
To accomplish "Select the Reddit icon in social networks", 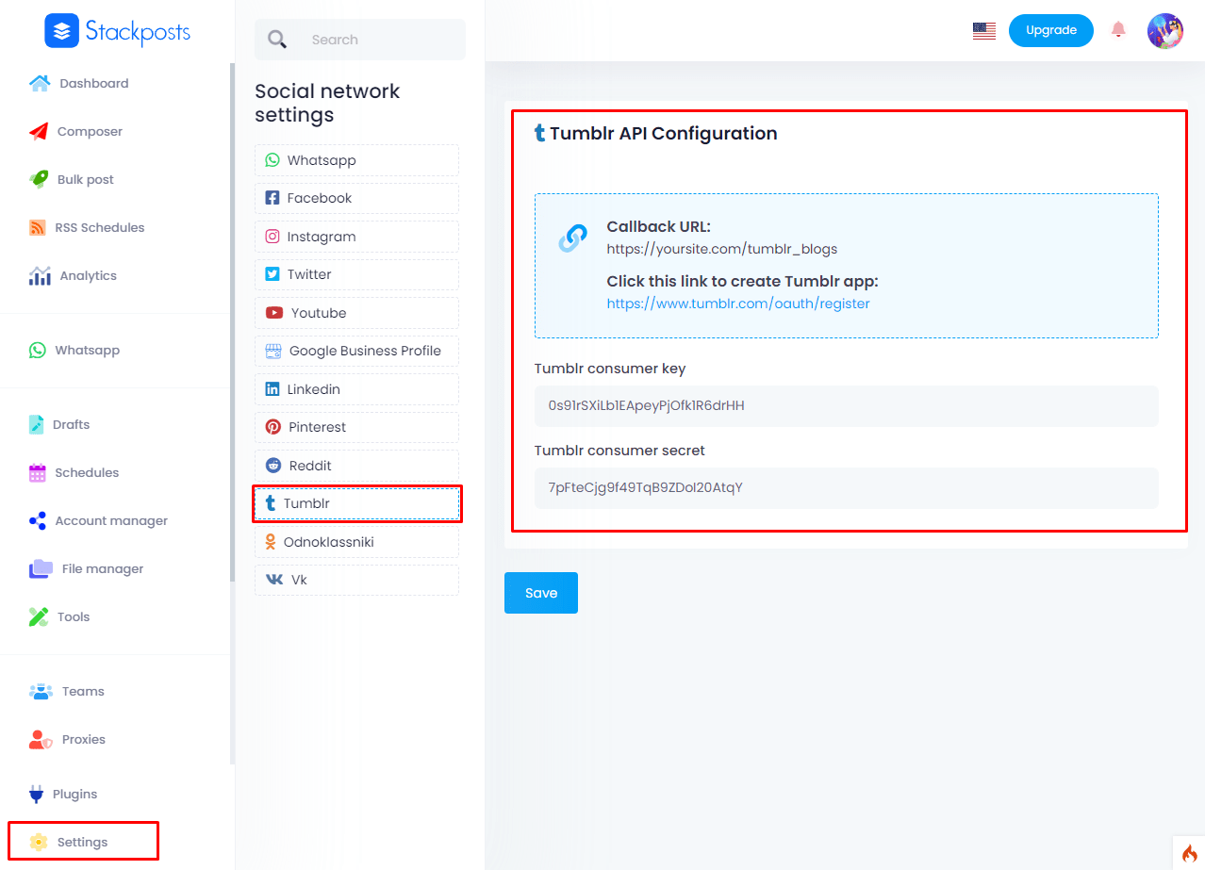I will point(273,465).
